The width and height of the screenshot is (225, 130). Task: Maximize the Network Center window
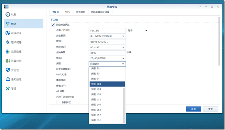pyautogui.click(x=212, y=7)
